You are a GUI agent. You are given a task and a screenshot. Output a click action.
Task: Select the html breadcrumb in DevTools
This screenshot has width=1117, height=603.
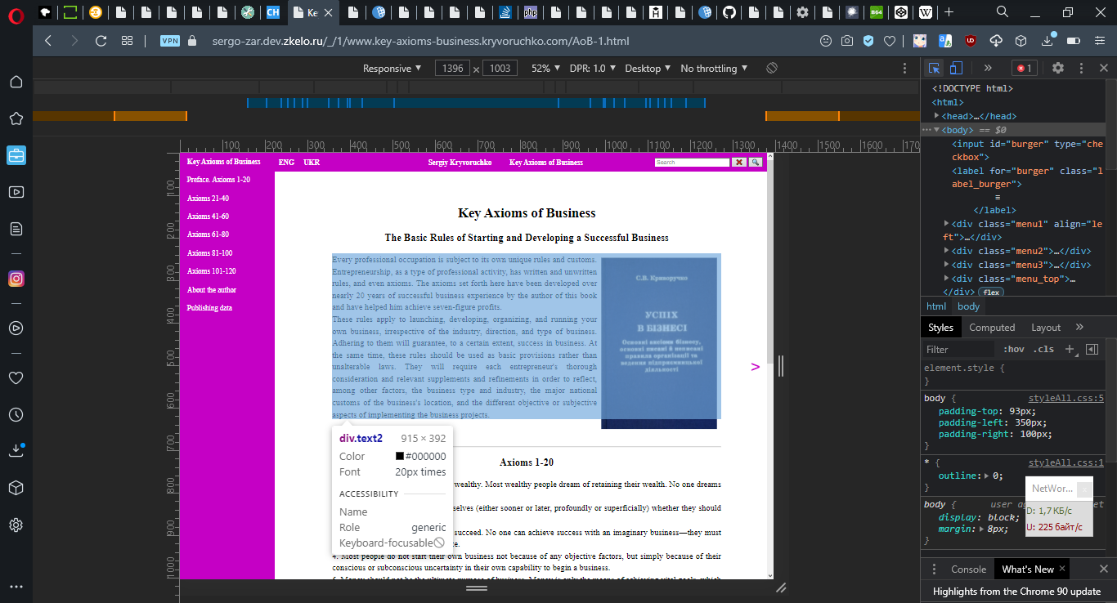pyautogui.click(x=936, y=306)
